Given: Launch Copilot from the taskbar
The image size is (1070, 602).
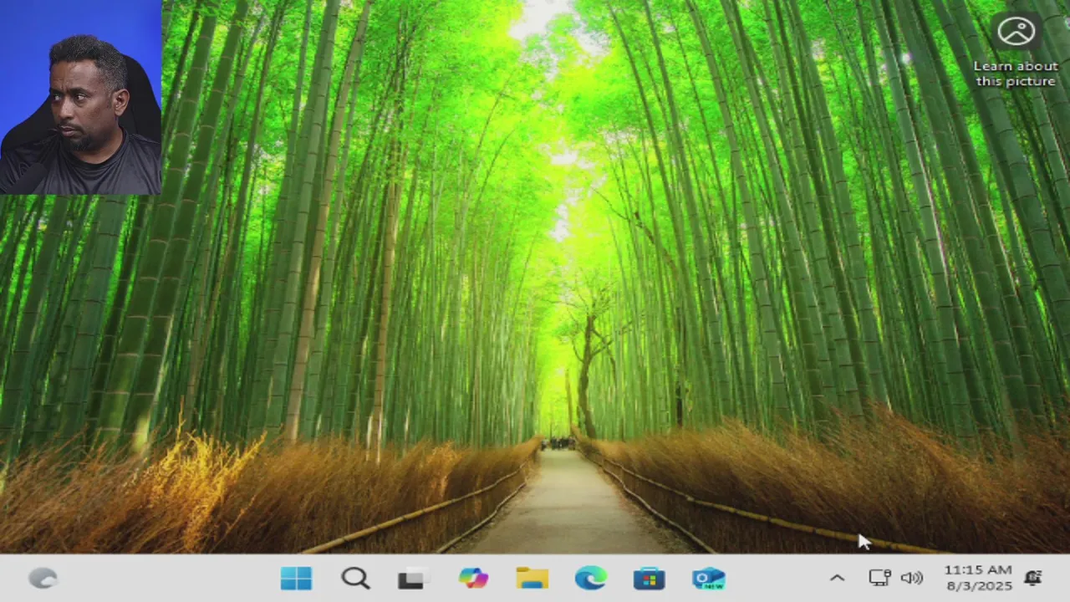Looking at the screenshot, I should pyautogui.click(x=473, y=579).
